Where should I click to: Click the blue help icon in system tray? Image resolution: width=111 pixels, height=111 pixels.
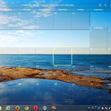click(x=92, y=108)
